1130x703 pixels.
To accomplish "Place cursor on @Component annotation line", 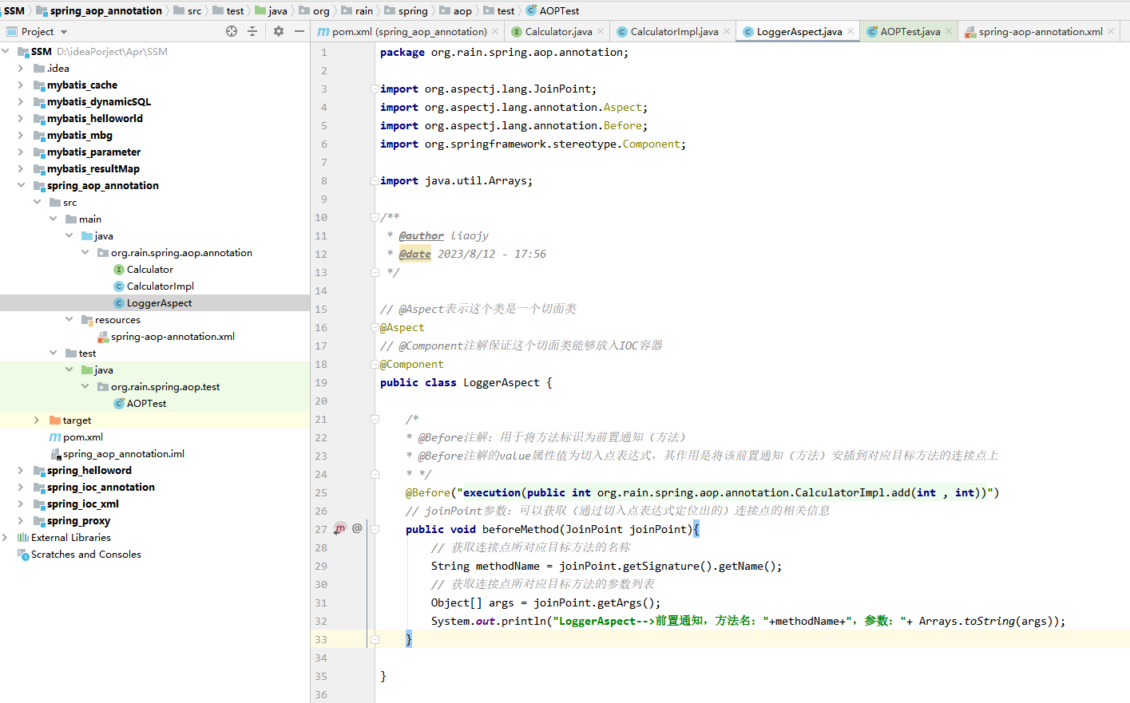I will coord(412,364).
